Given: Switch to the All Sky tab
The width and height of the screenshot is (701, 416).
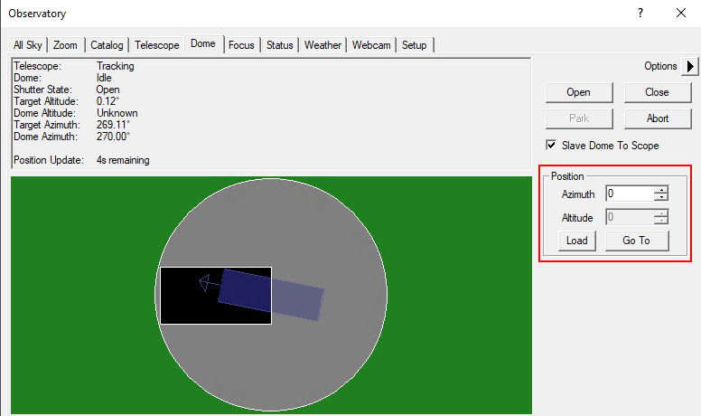Looking at the screenshot, I should coord(29,45).
